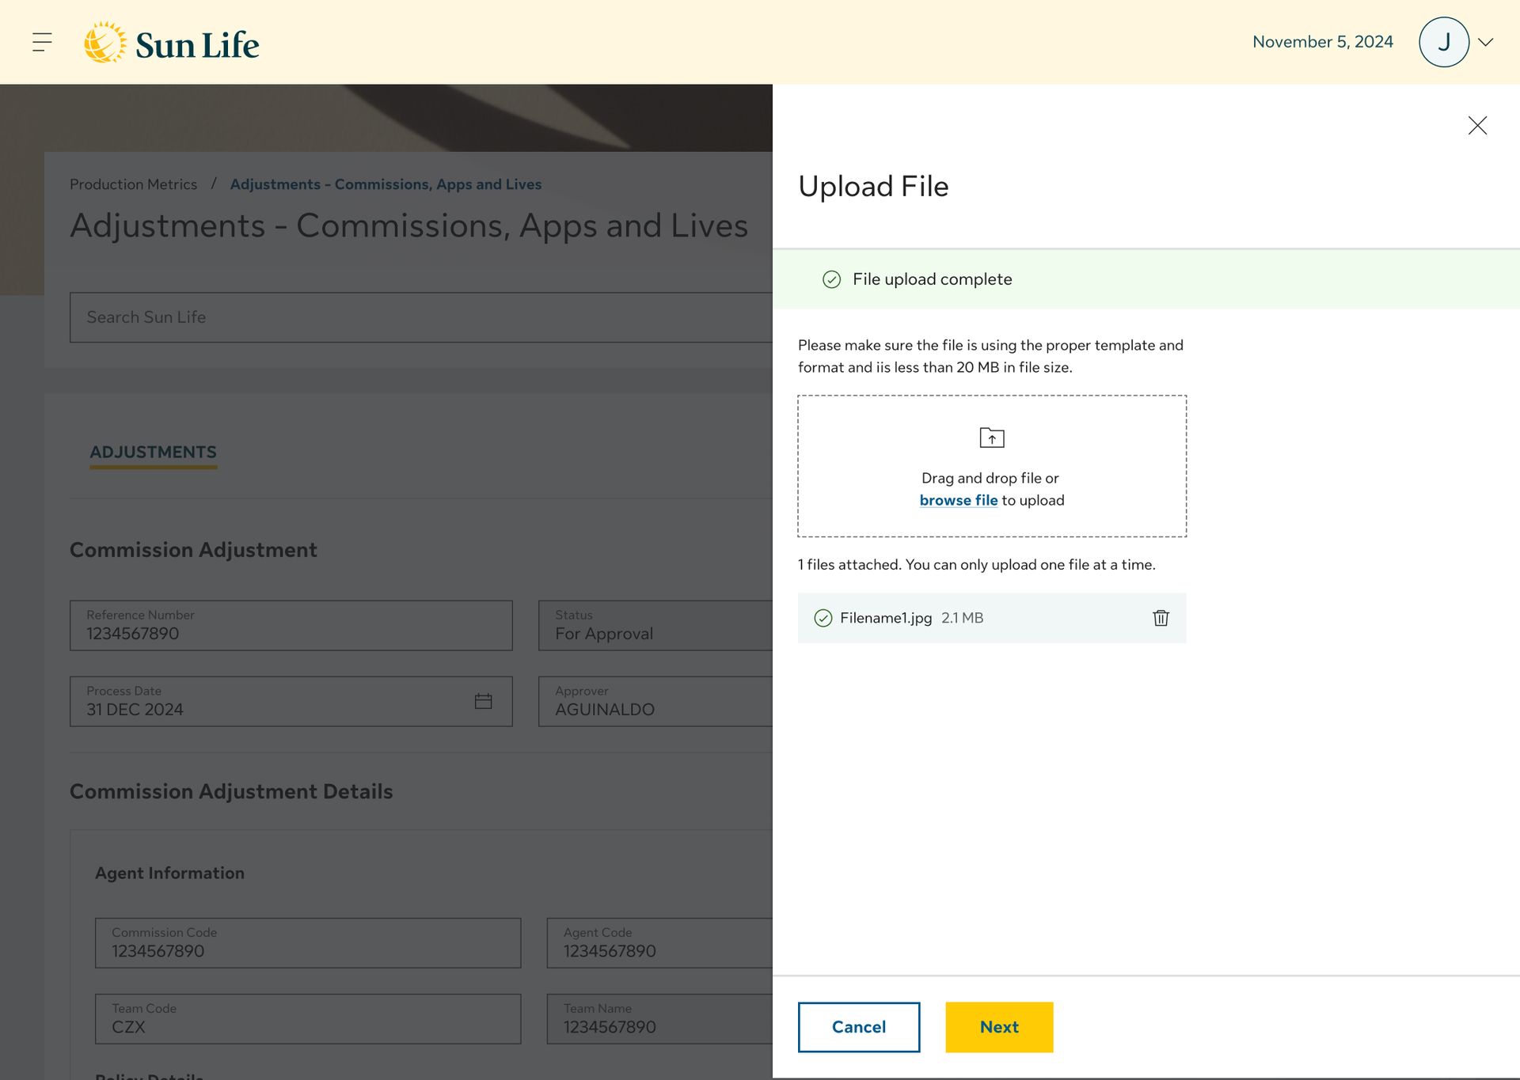Open the Adjustments - Commissions breadcrumb link

click(386, 184)
